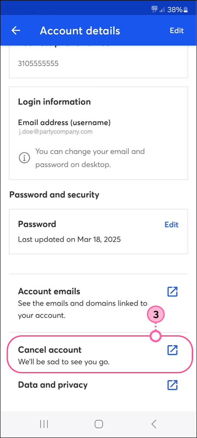Edit the Password entry
The height and width of the screenshot is (438, 197).
171,225
